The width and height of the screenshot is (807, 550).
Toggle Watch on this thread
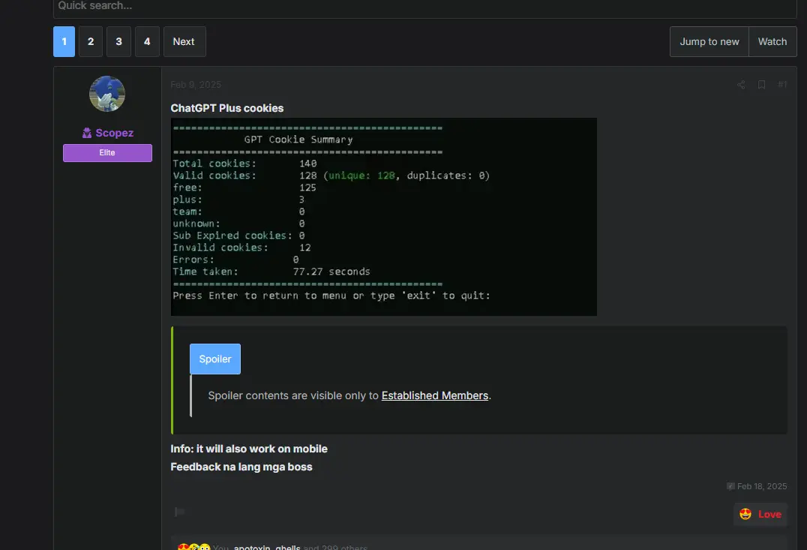pos(772,42)
